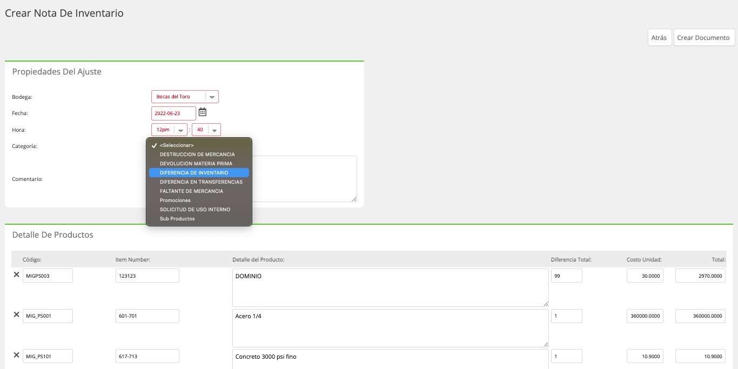Remove the MIGPS003 product row
Viewport: 738px width, 369px height.
(16, 274)
